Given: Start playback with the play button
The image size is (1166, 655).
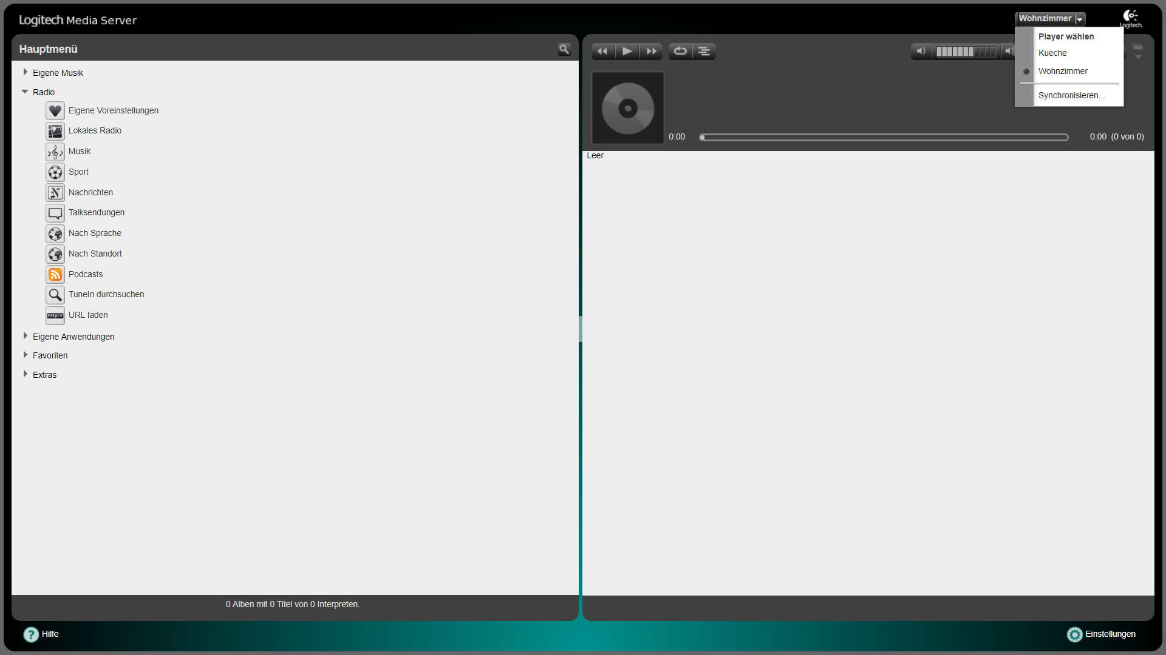Looking at the screenshot, I should click(627, 52).
